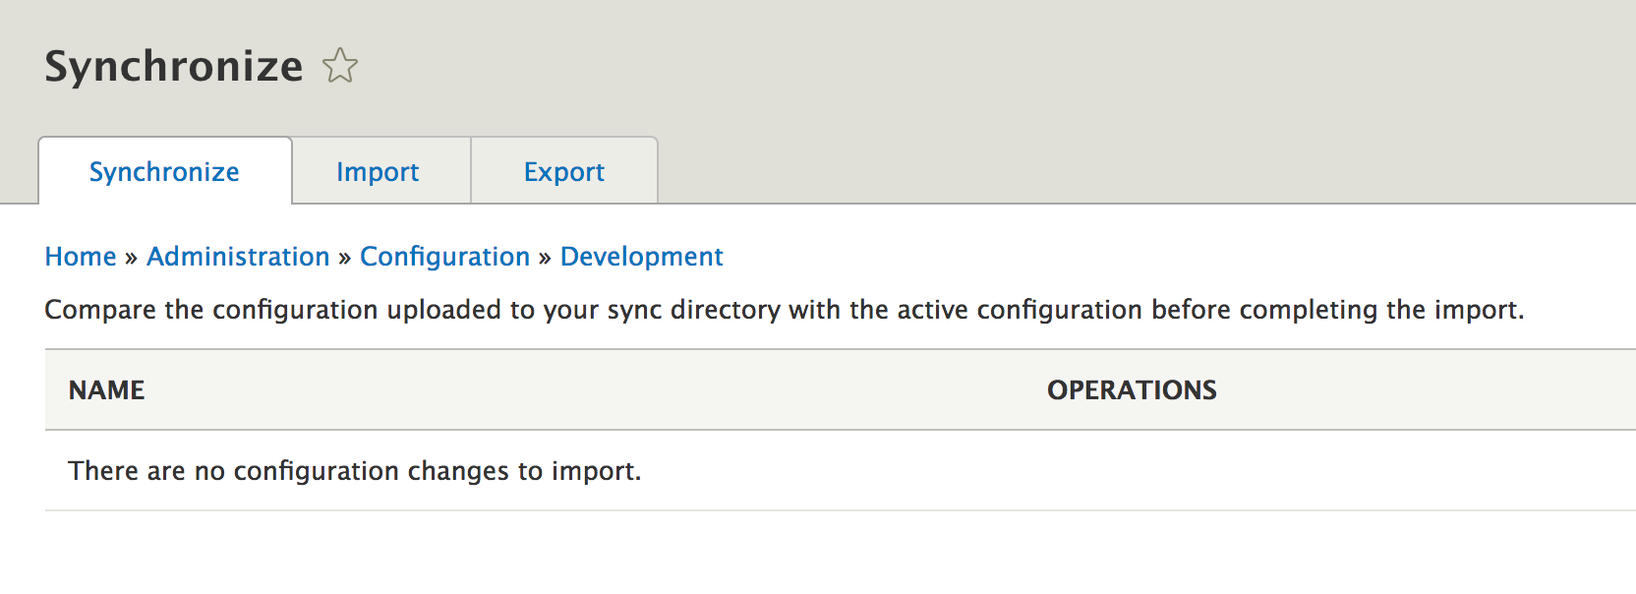Click the » separator before Development
The image size is (1636, 594).
tap(545, 258)
